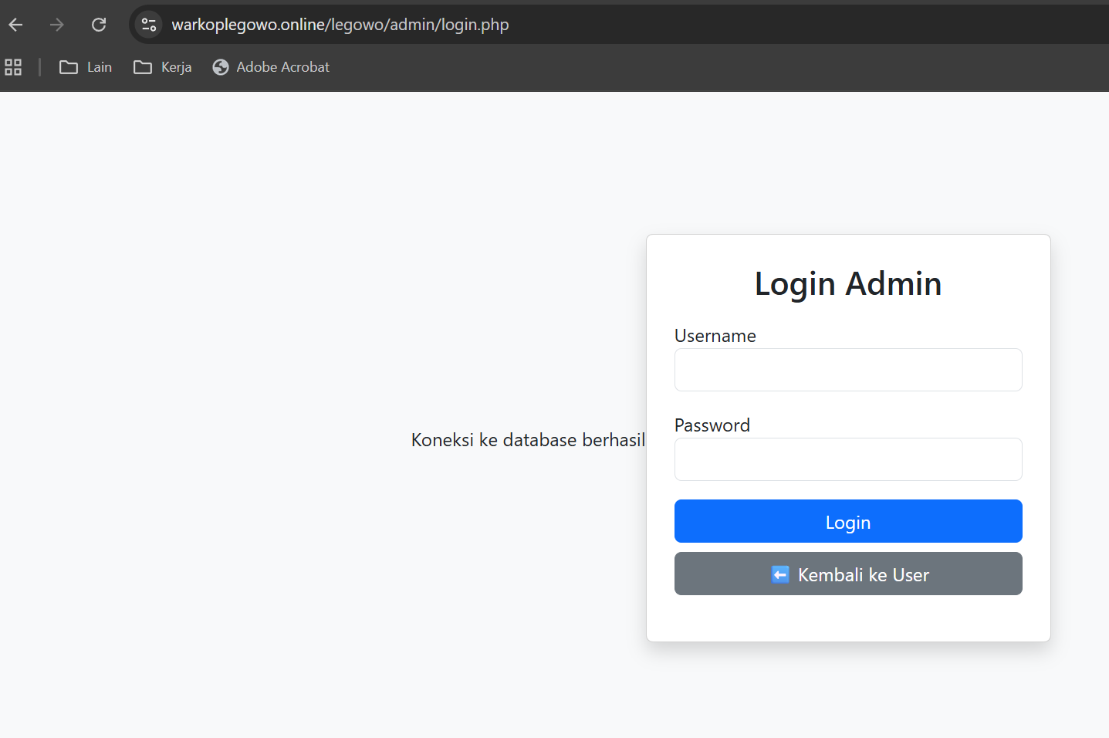Click the folder icon beside Kerja

click(x=143, y=67)
